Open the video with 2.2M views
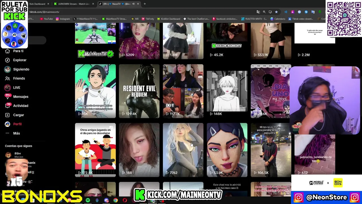362x204 pixels. [315, 41]
